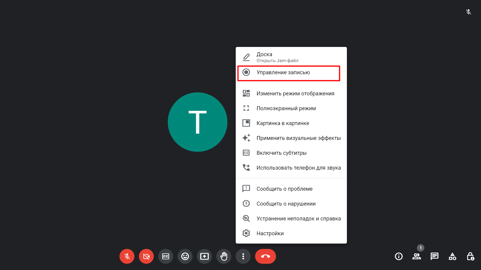Image resolution: width=481 pixels, height=270 pixels.
Task: Choose Картинка в картинке
Action: (291, 123)
